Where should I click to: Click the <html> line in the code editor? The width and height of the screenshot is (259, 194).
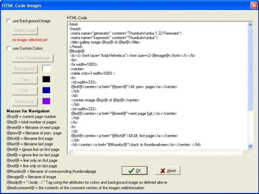point(73,25)
